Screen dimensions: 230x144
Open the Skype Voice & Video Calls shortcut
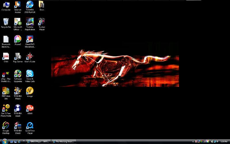(x=30, y=74)
